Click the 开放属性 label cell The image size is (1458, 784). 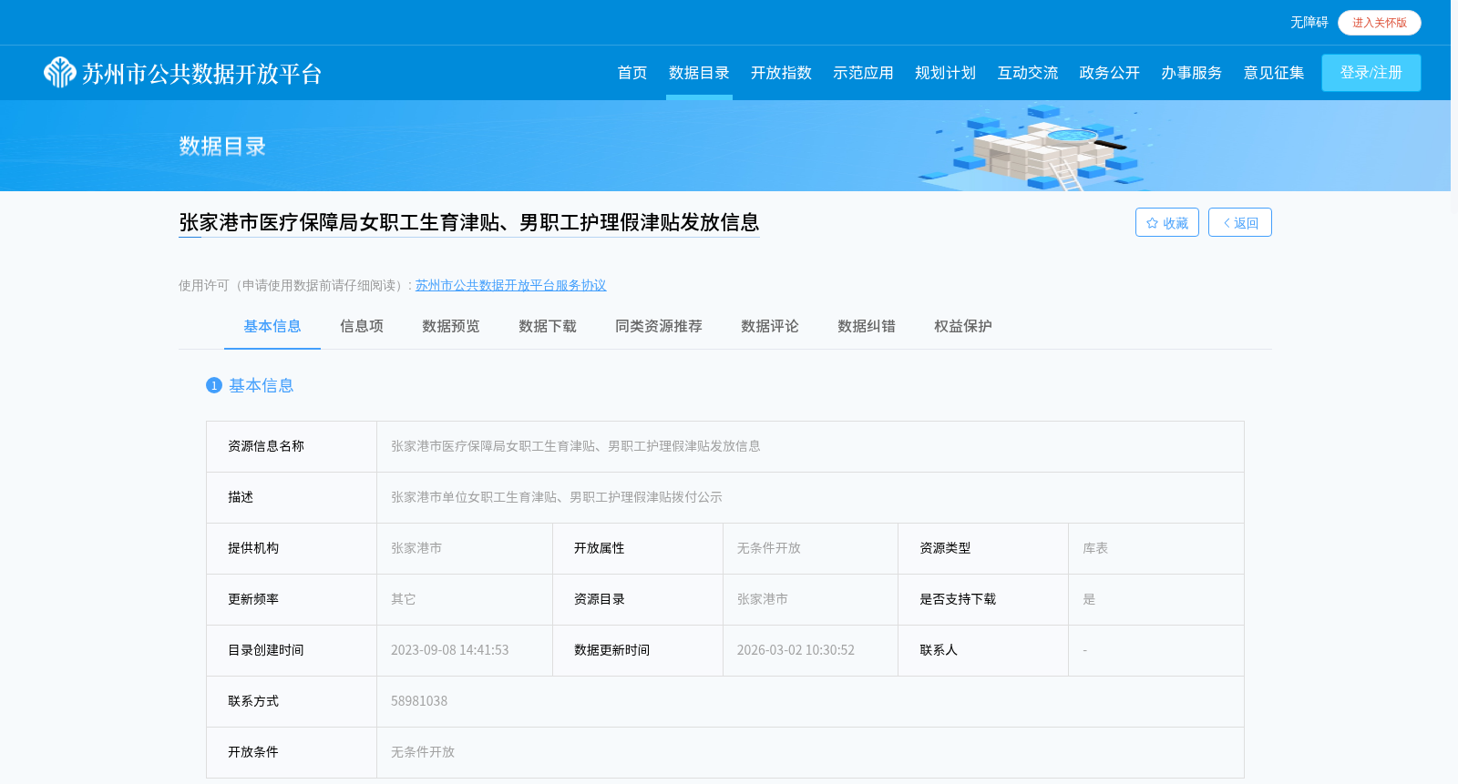pos(638,548)
